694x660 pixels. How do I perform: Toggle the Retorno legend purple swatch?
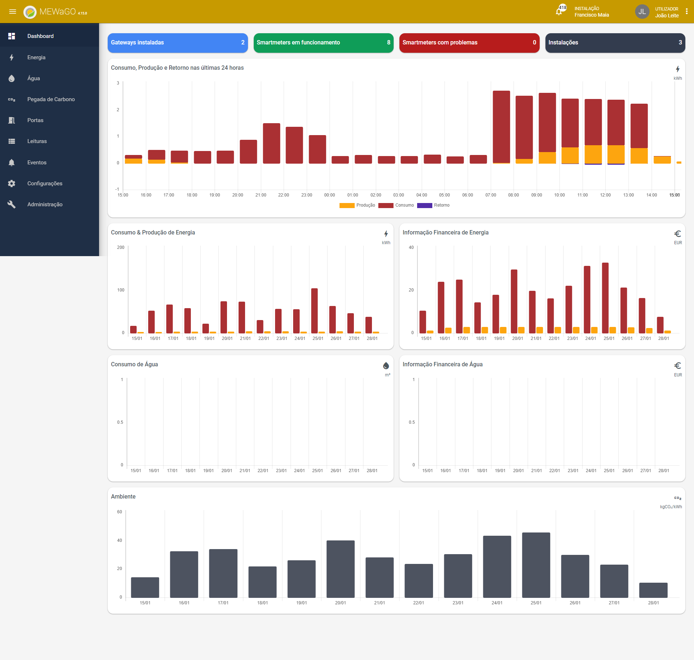[424, 205]
